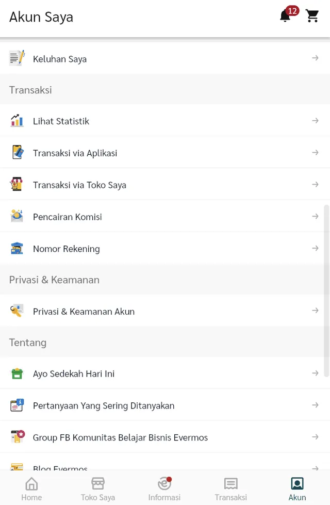Switch to the Home tab
Screen dimensions: 330x505
coord(31,488)
